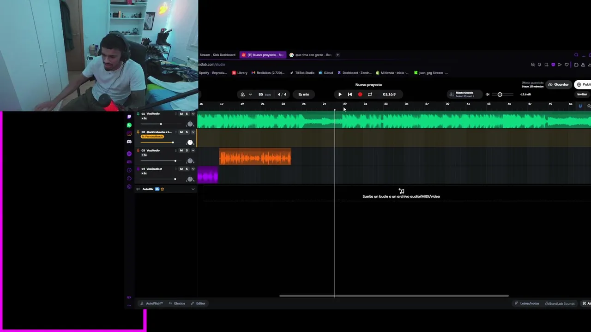591x332 pixels.
Task: Open new browser tab plus button
Action: [338, 55]
